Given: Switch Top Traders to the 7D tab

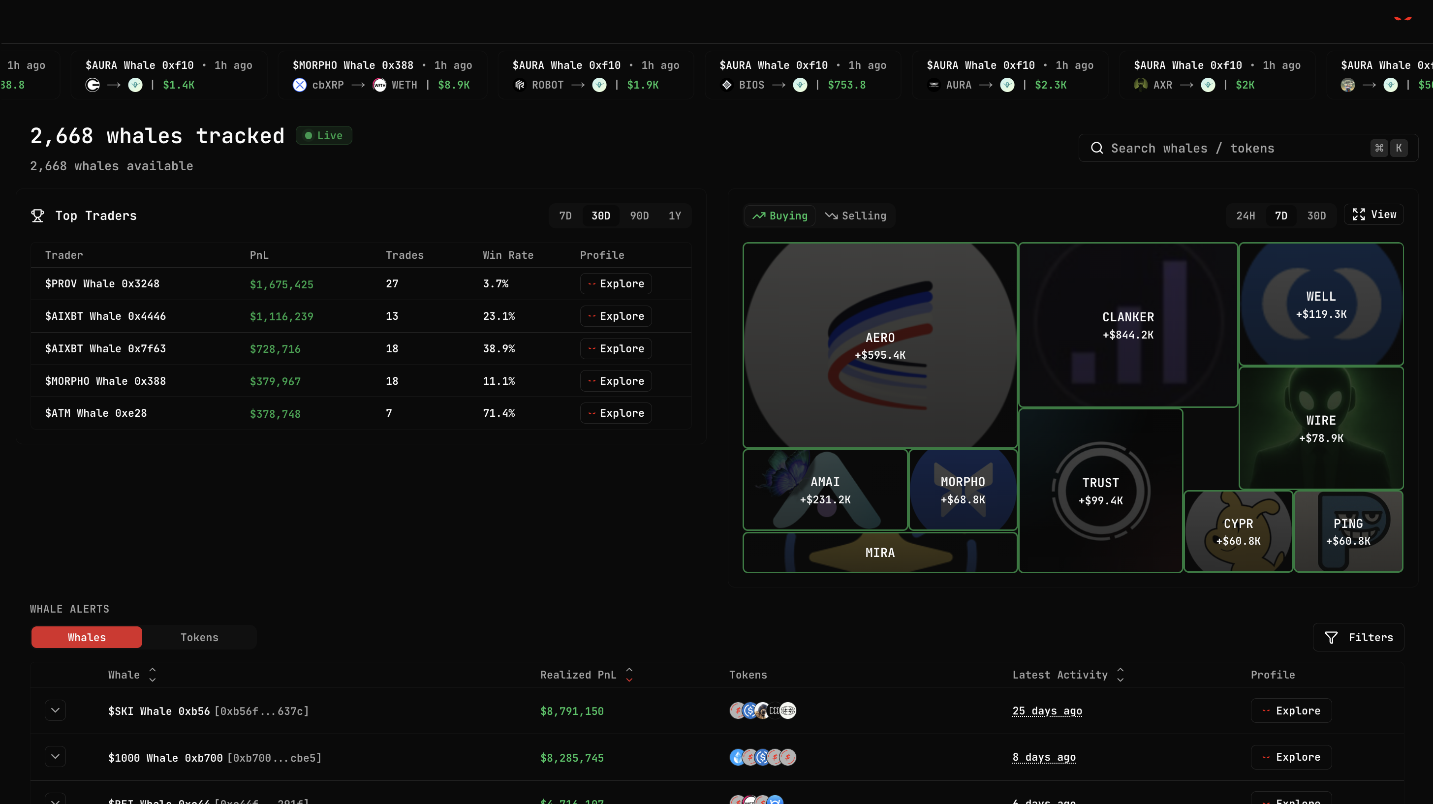Looking at the screenshot, I should tap(566, 216).
